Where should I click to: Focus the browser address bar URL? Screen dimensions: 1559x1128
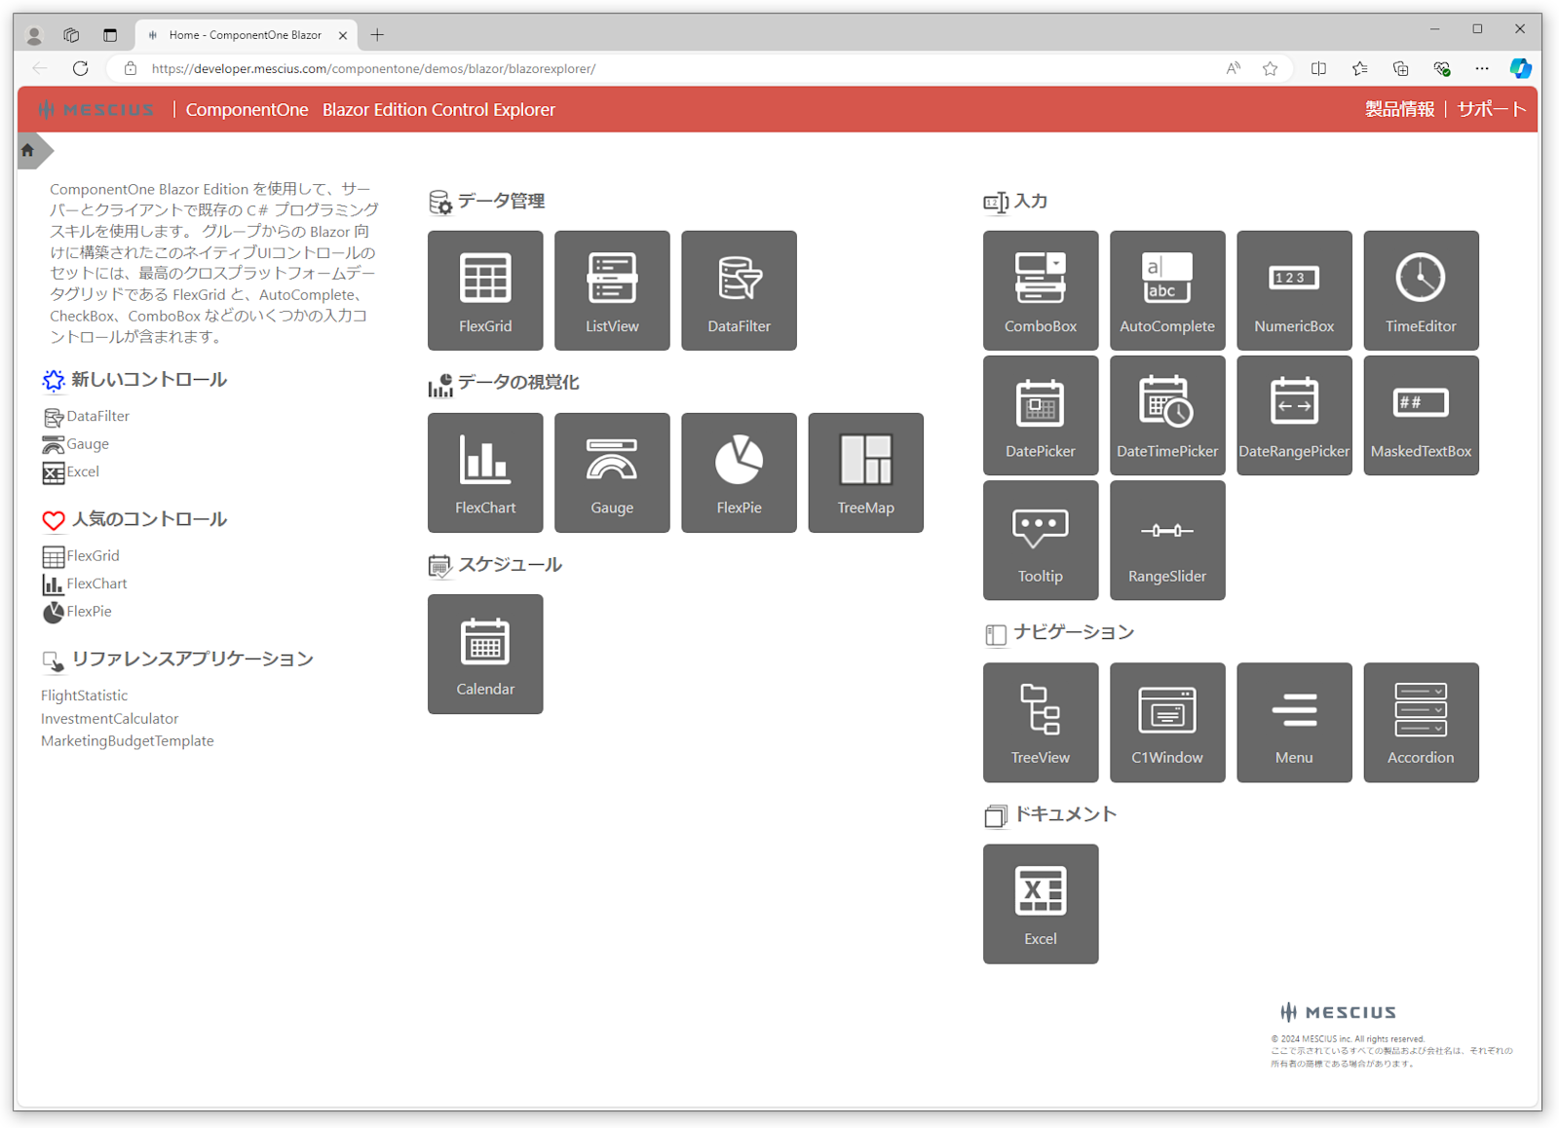(373, 69)
